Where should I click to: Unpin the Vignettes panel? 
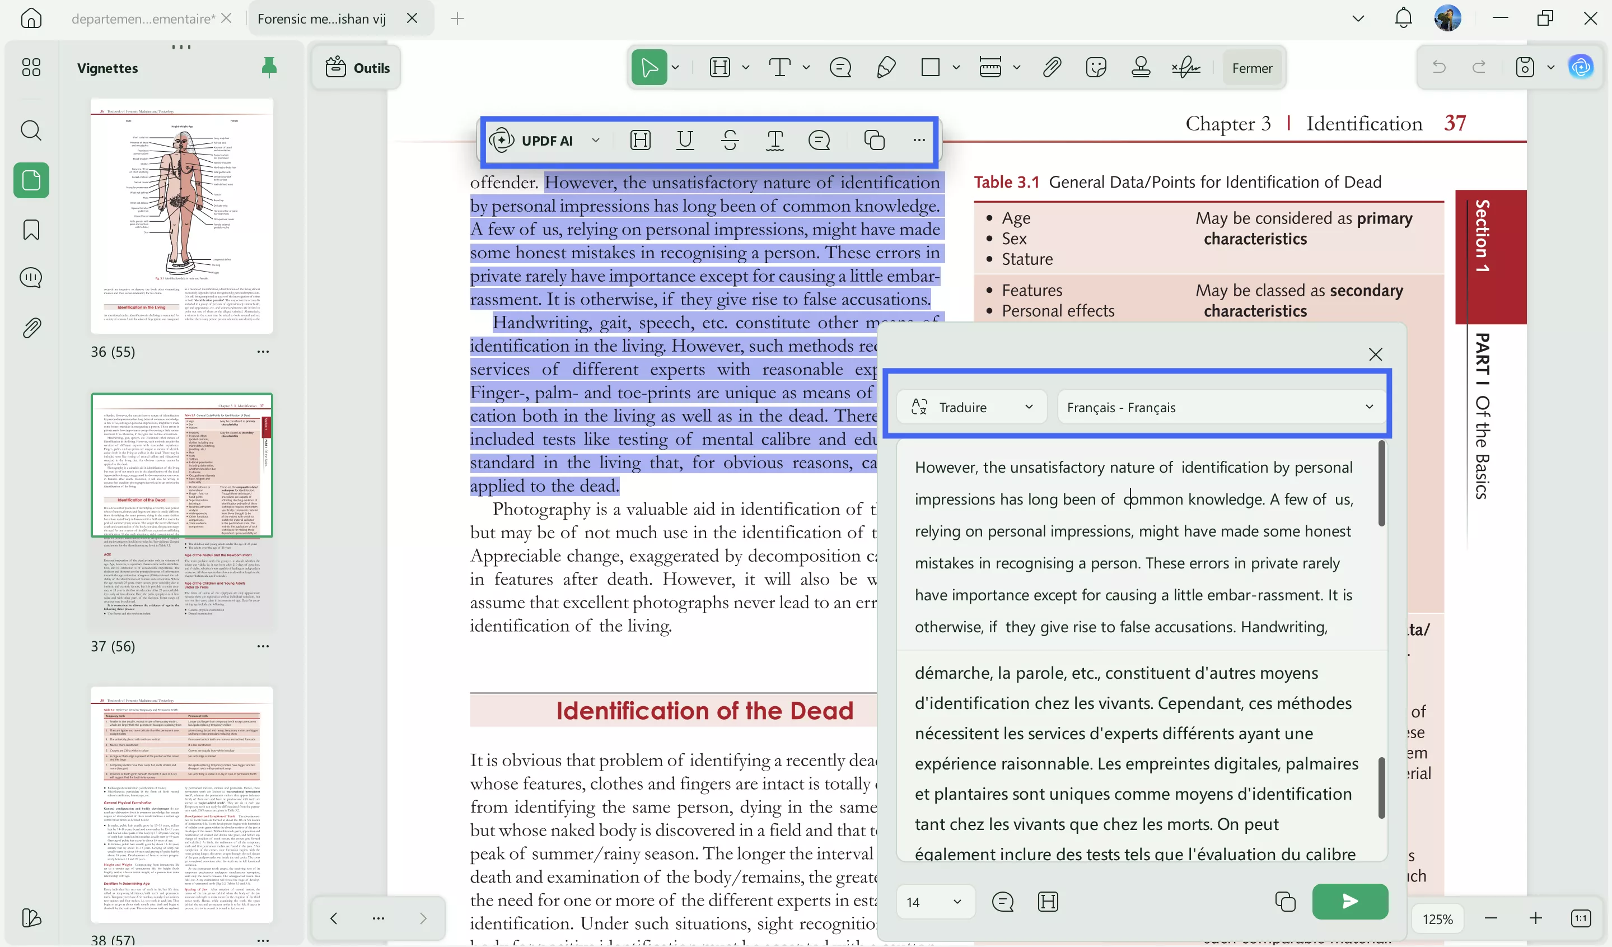(269, 67)
